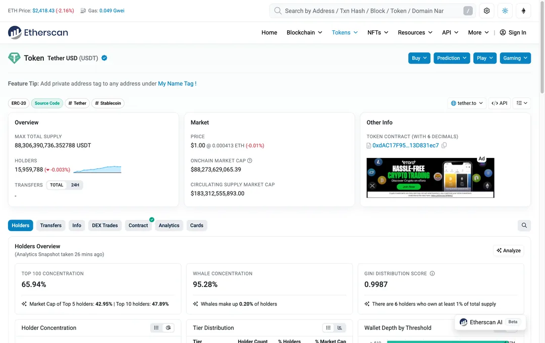Click the blue verified checkmark badge
The image size is (545, 343).
point(104,58)
